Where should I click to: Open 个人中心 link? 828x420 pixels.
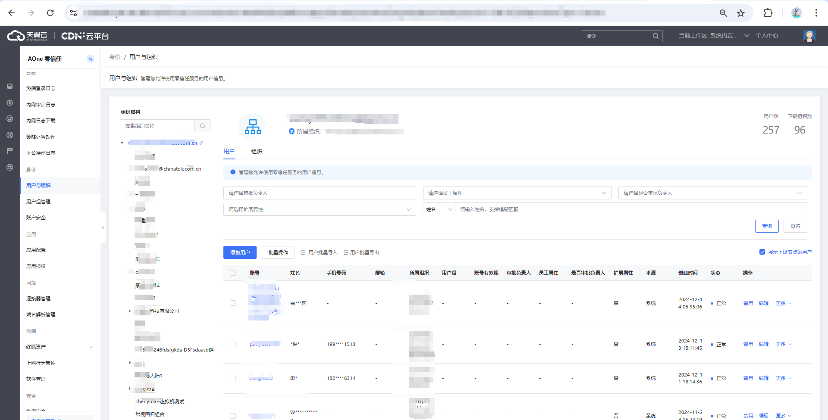(x=767, y=36)
